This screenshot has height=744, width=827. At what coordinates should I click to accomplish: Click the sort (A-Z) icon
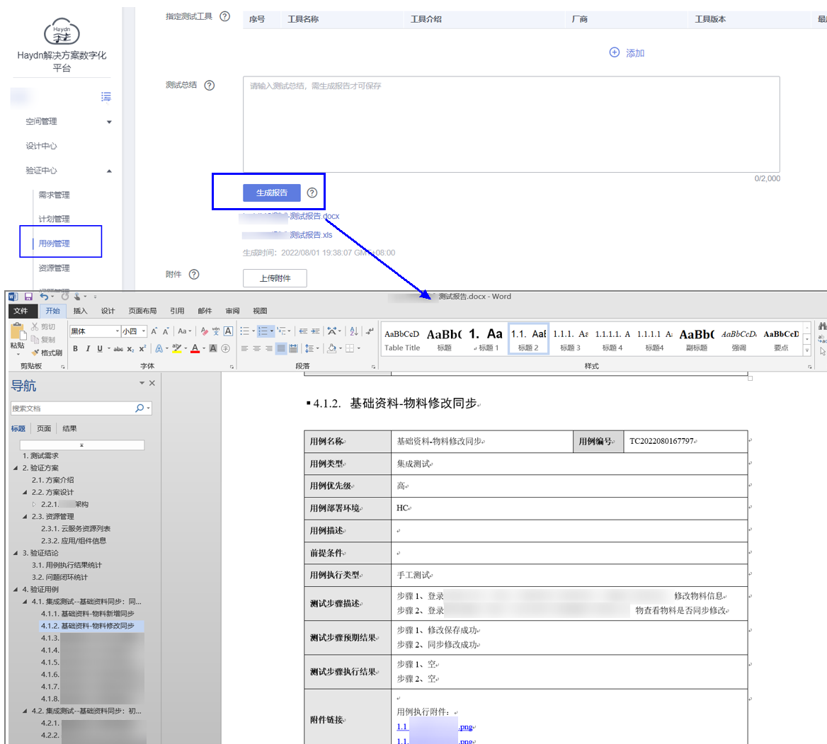click(x=354, y=331)
